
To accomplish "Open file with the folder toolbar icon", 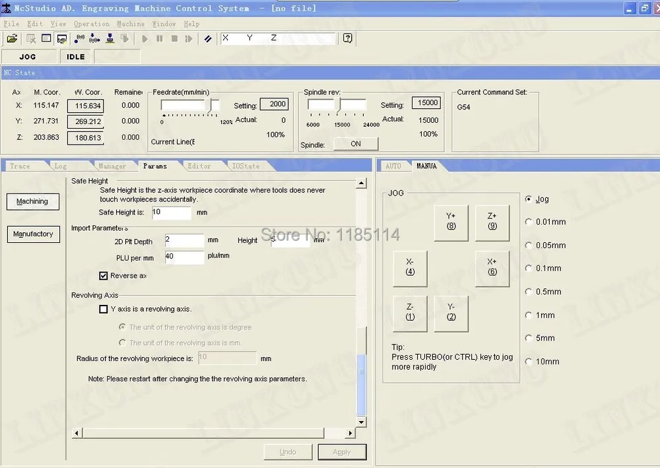I will 12,39.
